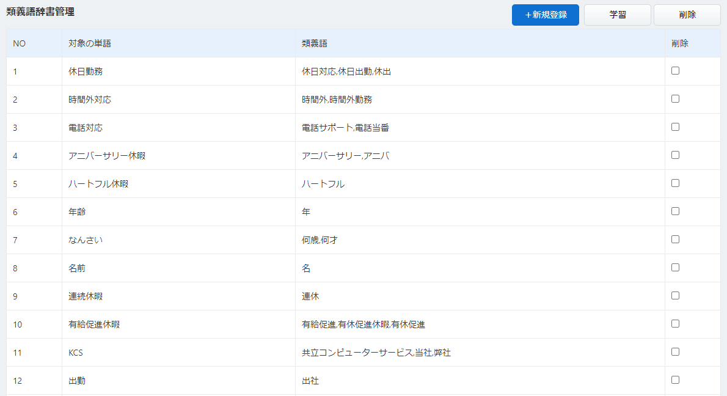Click the 対象の単語 column header

(x=90, y=43)
